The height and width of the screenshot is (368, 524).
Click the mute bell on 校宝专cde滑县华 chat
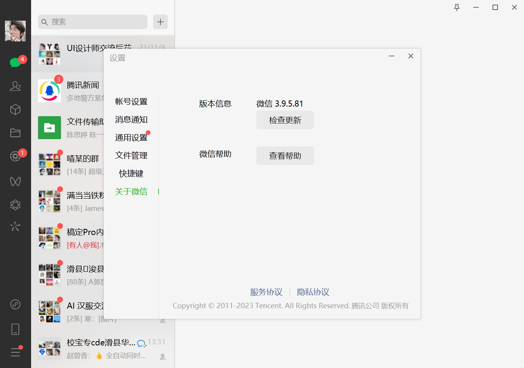pos(163,356)
